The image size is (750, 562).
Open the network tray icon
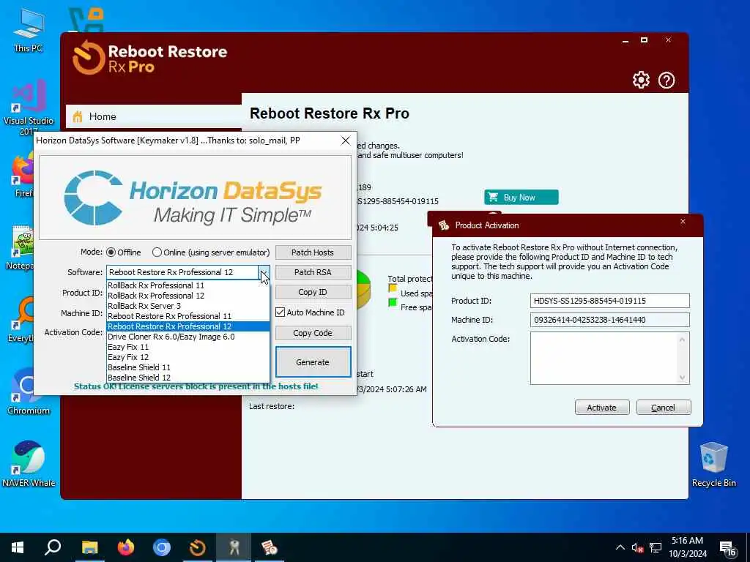[656, 547]
